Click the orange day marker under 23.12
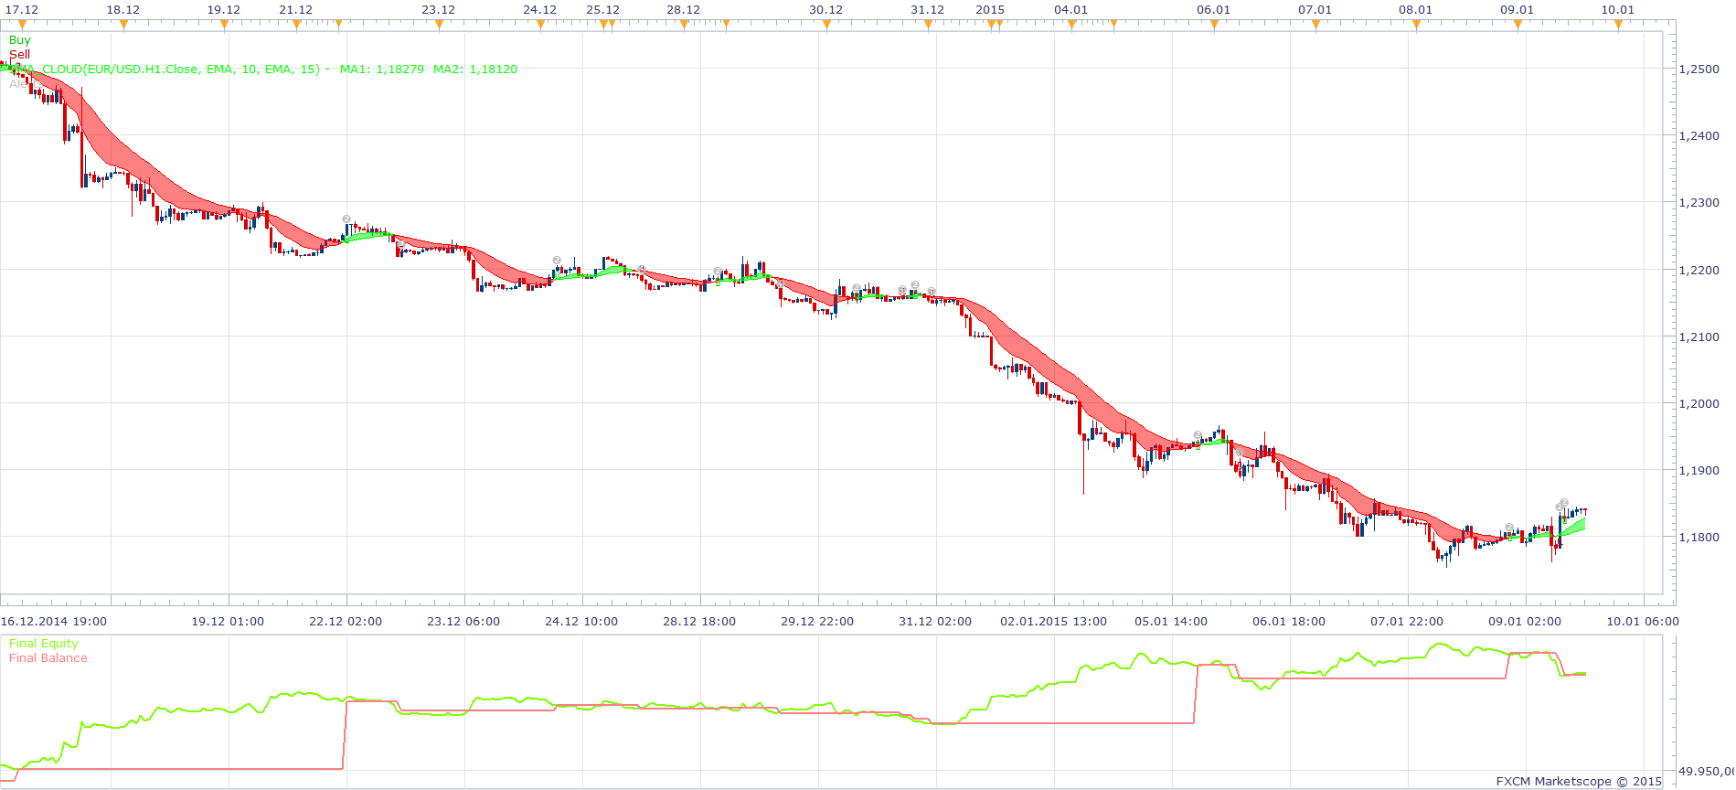Screen dimensions: 1736x790 [440, 25]
